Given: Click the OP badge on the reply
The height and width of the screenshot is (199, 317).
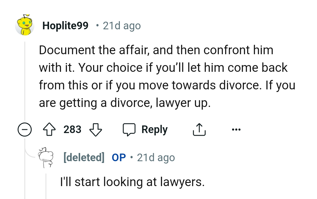Looking at the screenshot, I should pos(119,158).
